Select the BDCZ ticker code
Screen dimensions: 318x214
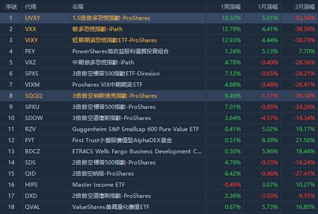[x=32, y=151]
